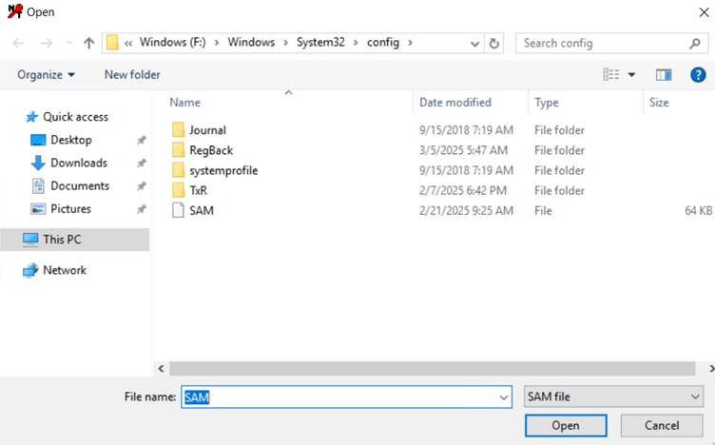715x445 pixels.
Task: Select Quick access in navigation pane
Action: pos(75,117)
